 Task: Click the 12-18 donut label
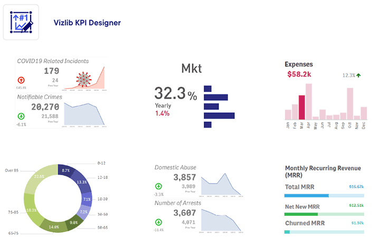tap(102, 177)
